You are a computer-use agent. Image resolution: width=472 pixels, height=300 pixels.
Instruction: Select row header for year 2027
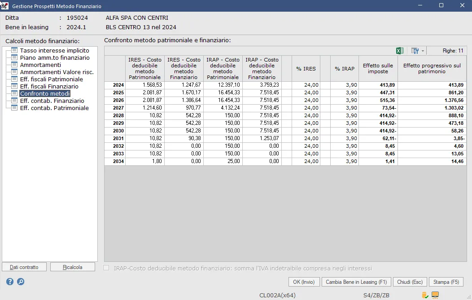click(x=115, y=108)
